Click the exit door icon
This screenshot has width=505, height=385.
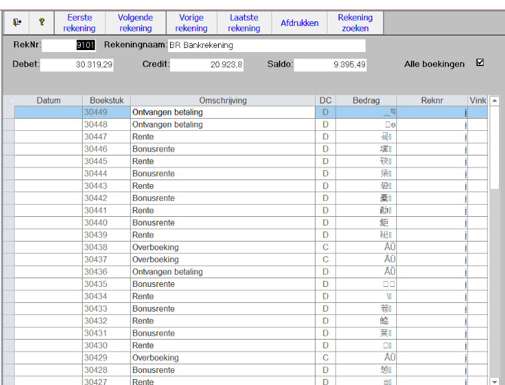[x=17, y=23]
